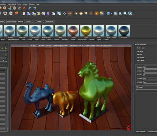157x136 pixels.
Task: Click the material Create button
Action: pos(29,22)
